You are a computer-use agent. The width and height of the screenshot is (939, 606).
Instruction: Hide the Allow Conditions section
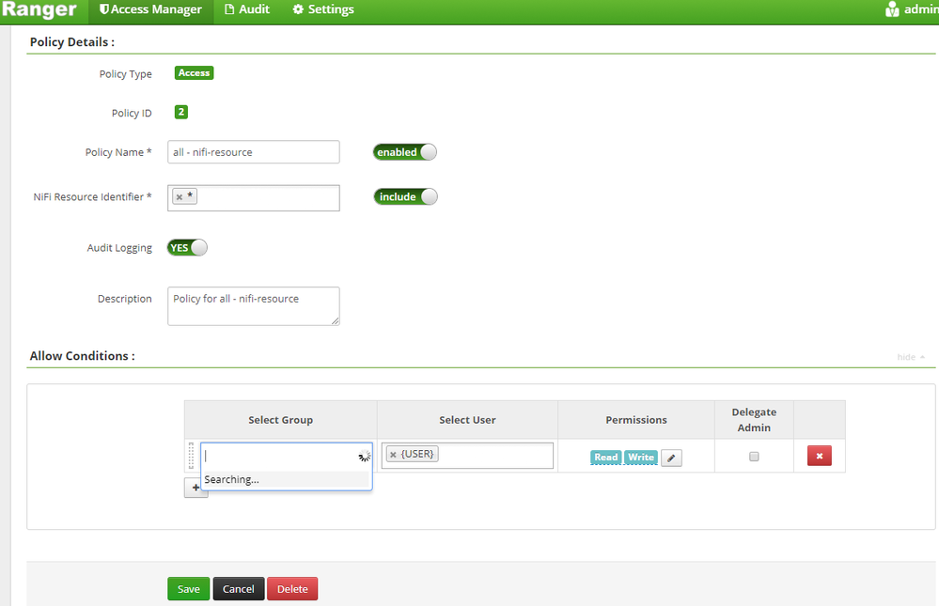pos(911,357)
